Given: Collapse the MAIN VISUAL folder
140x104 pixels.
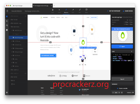Looking at the screenshot, I should [x=10, y=27].
